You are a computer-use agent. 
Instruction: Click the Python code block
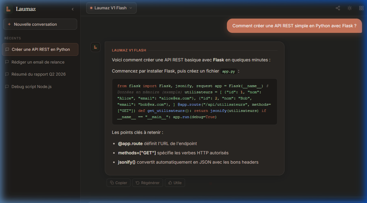[x=194, y=102]
